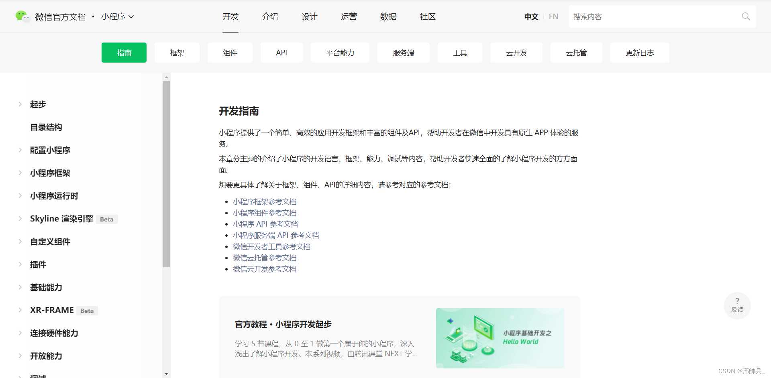This screenshot has width=771, height=378.
Task: Switch to the 云托管 sub-tab
Action: 576,53
